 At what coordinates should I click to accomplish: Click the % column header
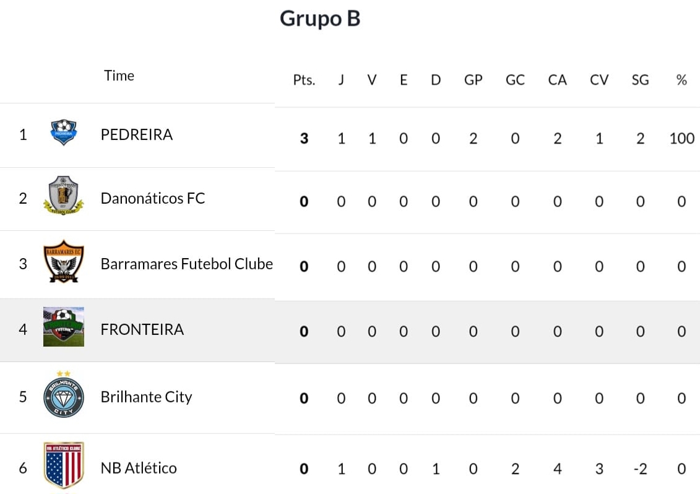pyautogui.click(x=681, y=80)
